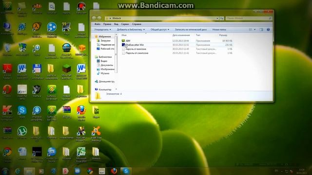Open the Правка menu
Screen dimensions: 312x175
pos(107,24)
